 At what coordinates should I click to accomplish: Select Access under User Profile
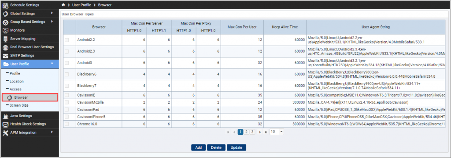15,89
